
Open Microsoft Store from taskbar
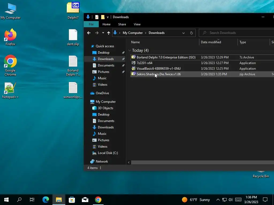(x=72, y=200)
